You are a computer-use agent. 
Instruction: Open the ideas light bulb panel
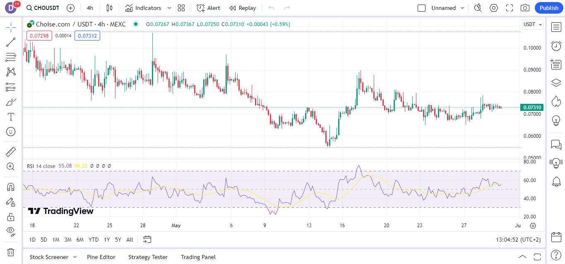[556, 120]
